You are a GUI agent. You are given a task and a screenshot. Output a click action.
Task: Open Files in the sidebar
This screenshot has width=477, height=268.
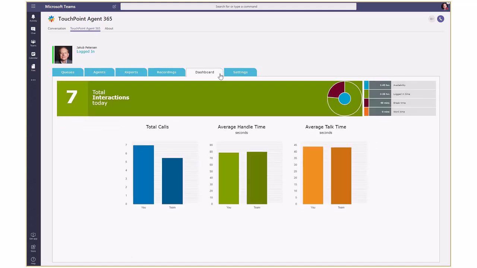[33, 67]
